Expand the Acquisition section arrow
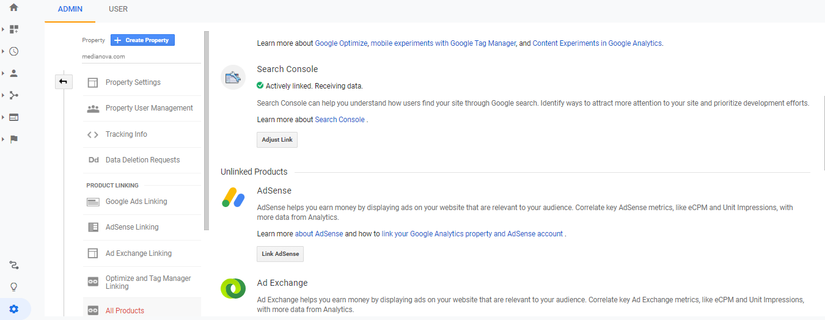 tap(3, 95)
